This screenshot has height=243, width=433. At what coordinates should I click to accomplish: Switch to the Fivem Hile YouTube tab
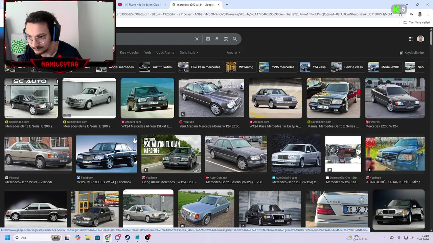[142, 5]
